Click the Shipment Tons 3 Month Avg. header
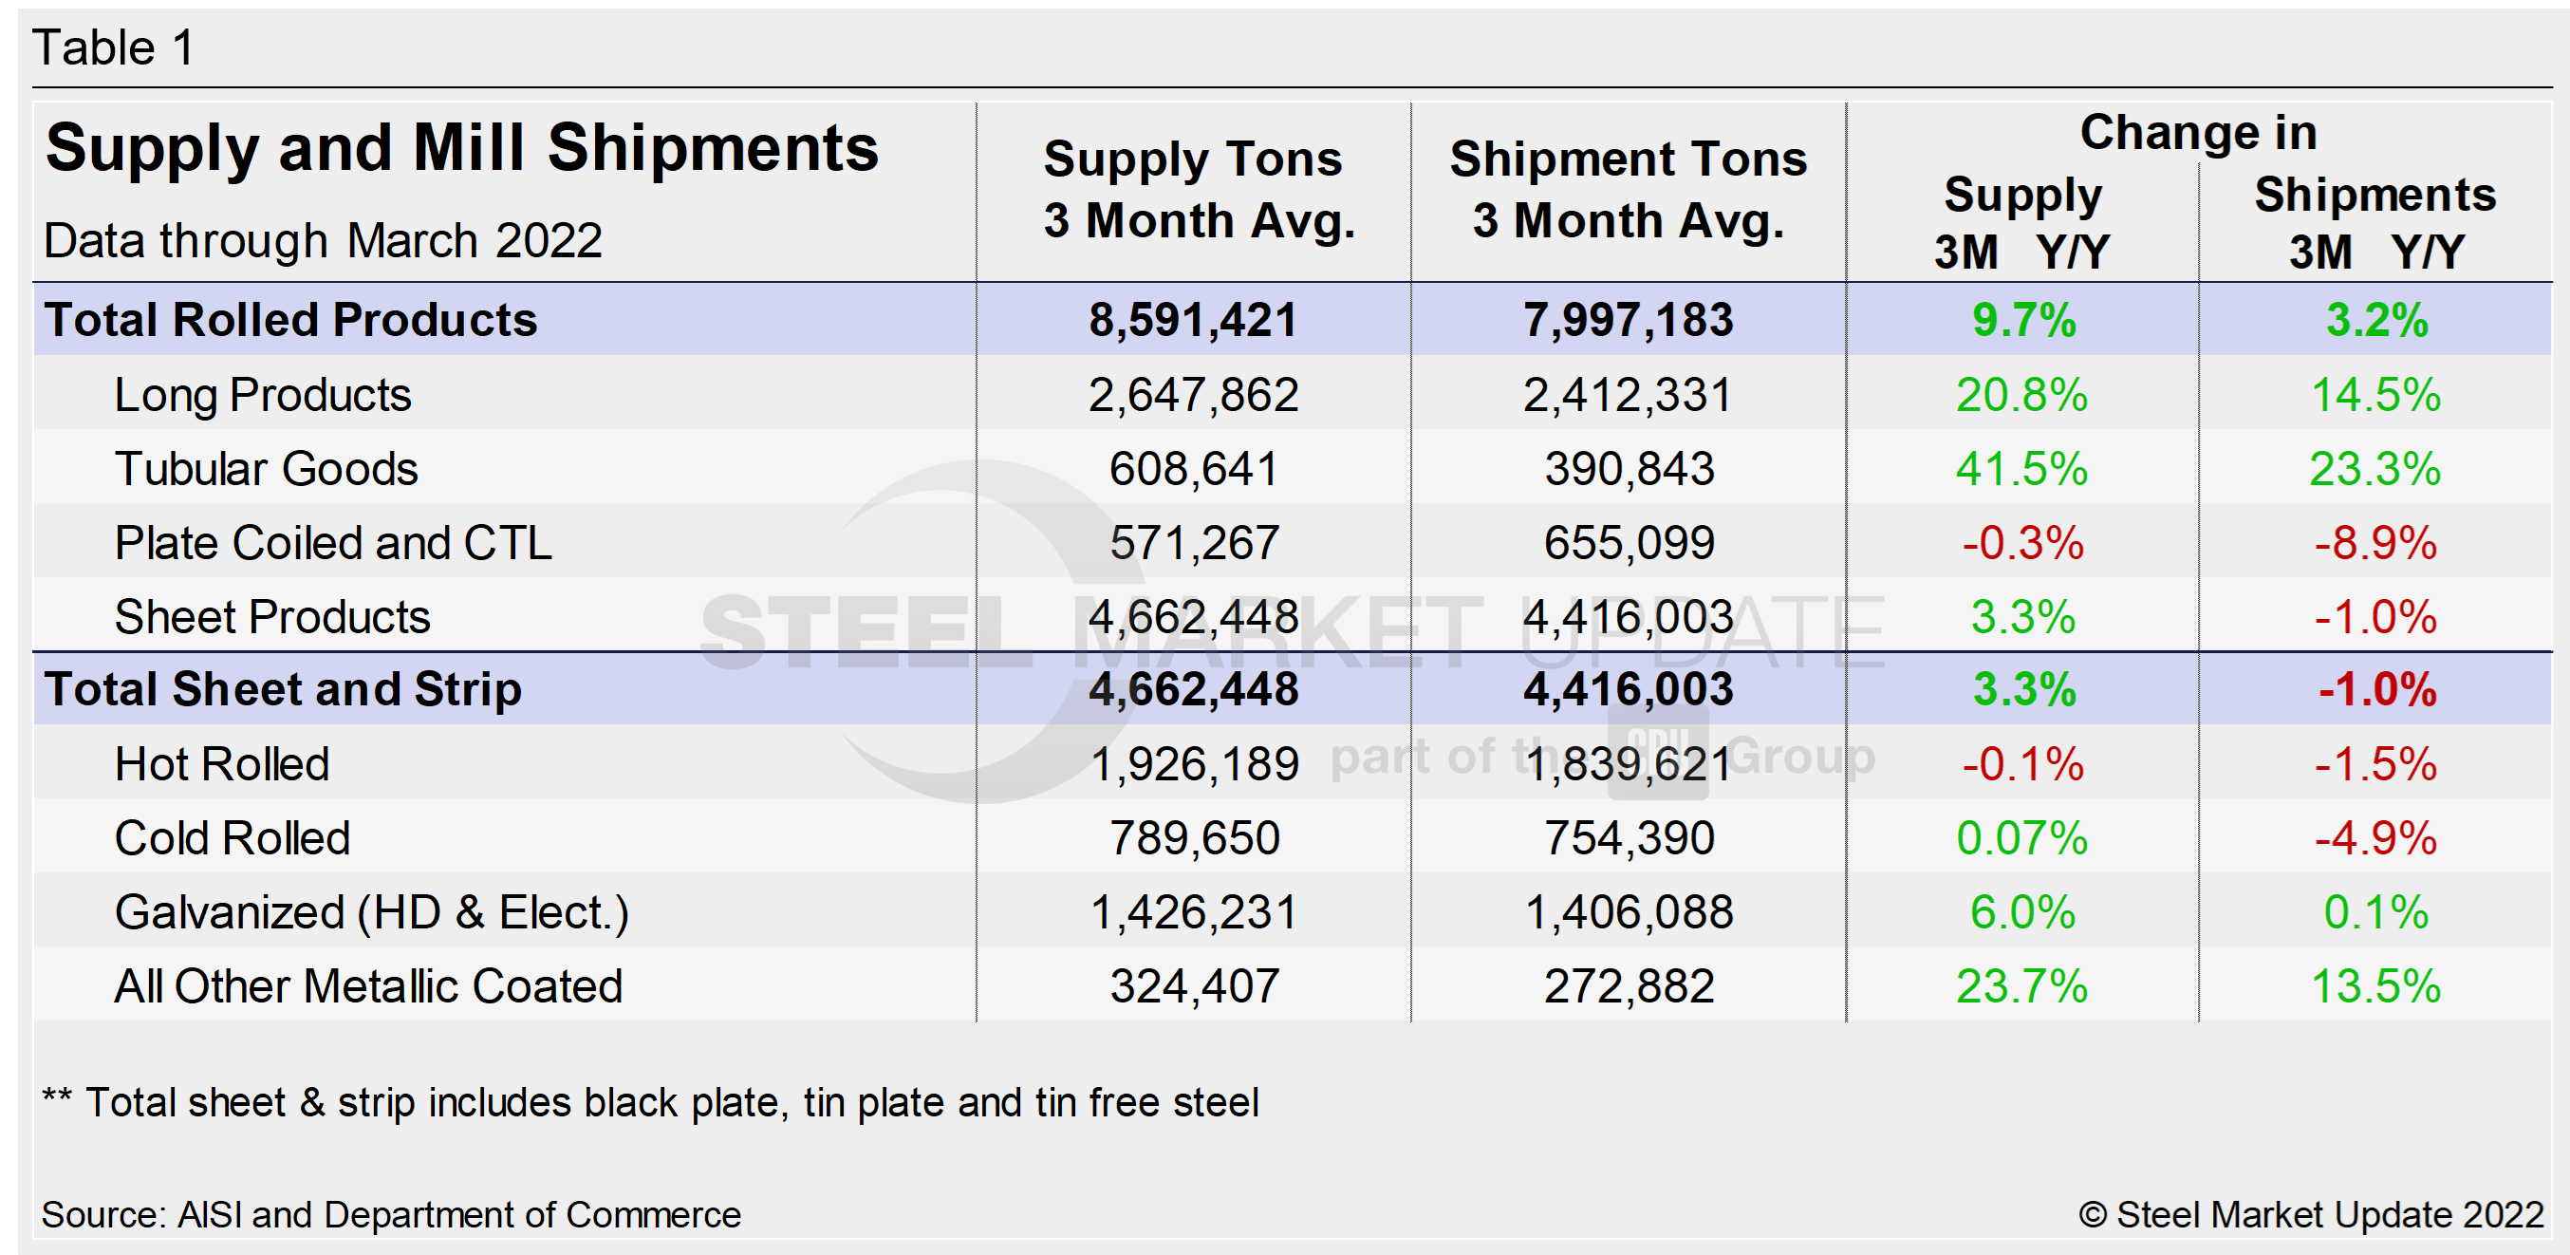Viewport: 2570px width, 1255px height. point(1629,190)
